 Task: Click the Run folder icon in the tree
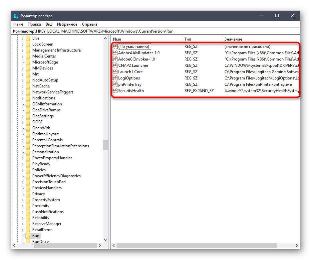point(28,235)
